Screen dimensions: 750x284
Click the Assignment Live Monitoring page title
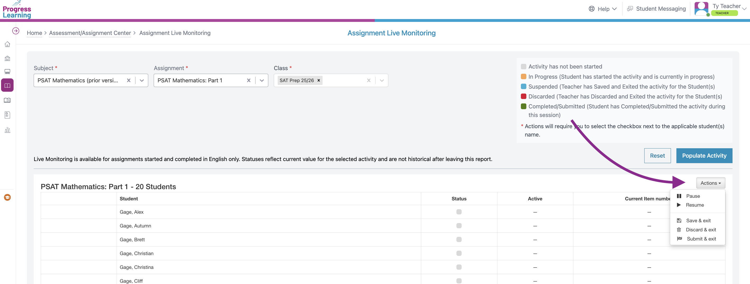tap(391, 33)
